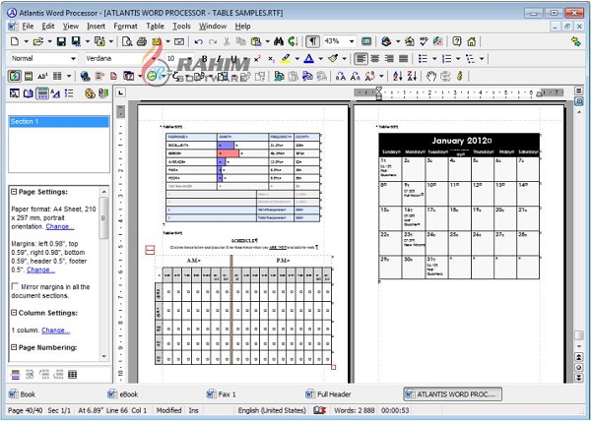Open the bulleted list dropdown arrow
The image size is (591, 421).
point(434,59)
